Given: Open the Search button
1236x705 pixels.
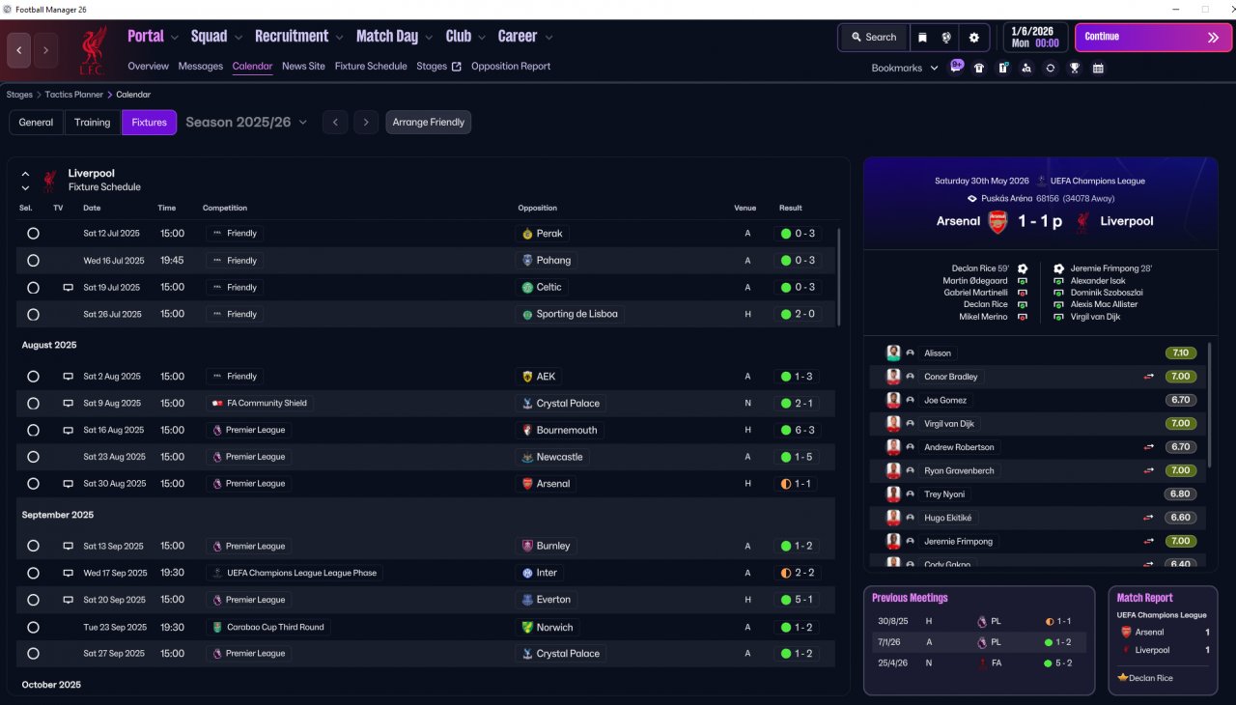Looking at the screenshot, I should pos(873,37).
